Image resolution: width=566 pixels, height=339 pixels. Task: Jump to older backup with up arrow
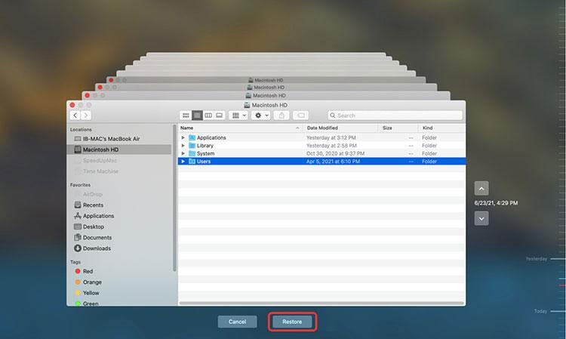482,188
